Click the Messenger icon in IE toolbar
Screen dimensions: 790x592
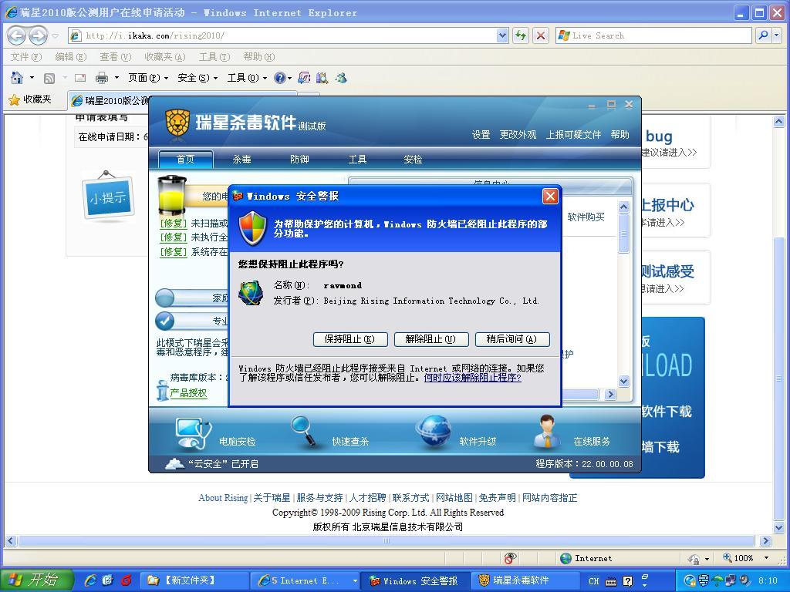tap(341, 78)
